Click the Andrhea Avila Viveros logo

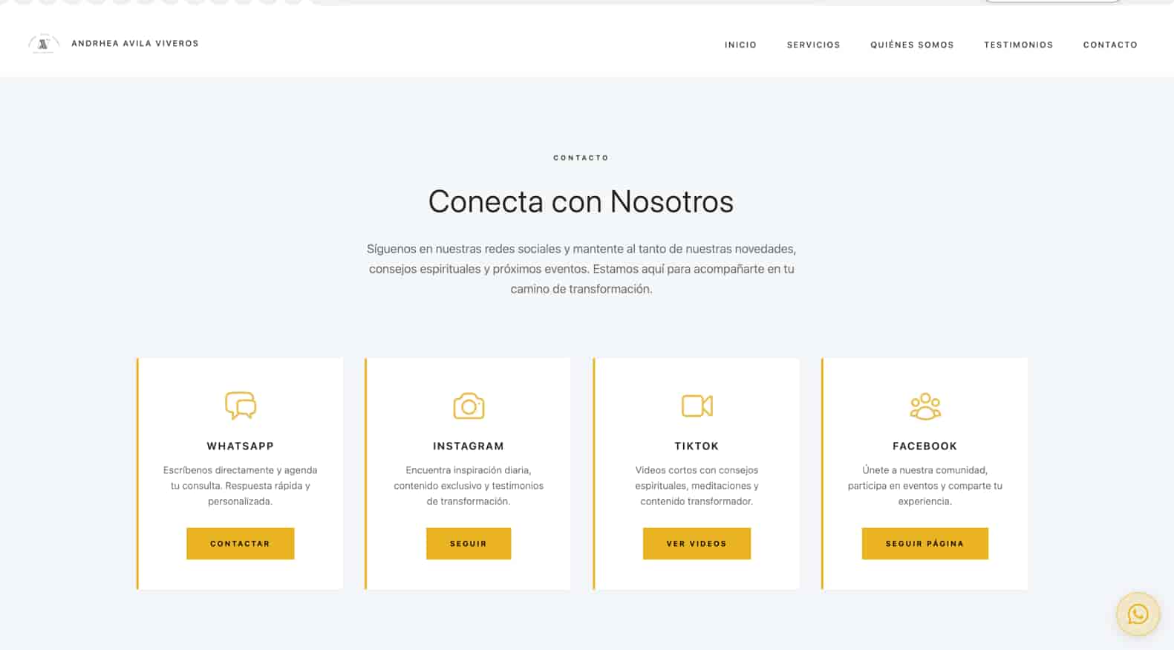click(x=43, y=44)
